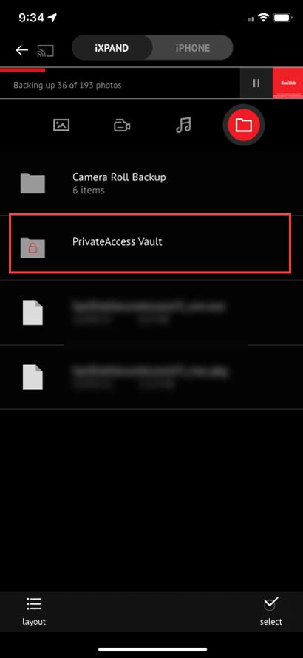This screenshot has width=303, height=658.
Task: Switch to the iXPAND source
Action: 112,48
